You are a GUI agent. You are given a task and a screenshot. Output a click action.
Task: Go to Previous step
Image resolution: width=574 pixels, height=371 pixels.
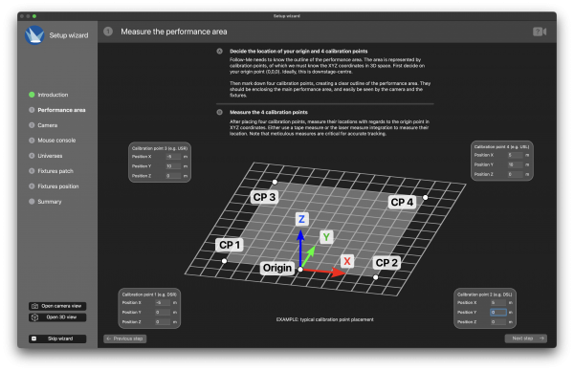124,338
